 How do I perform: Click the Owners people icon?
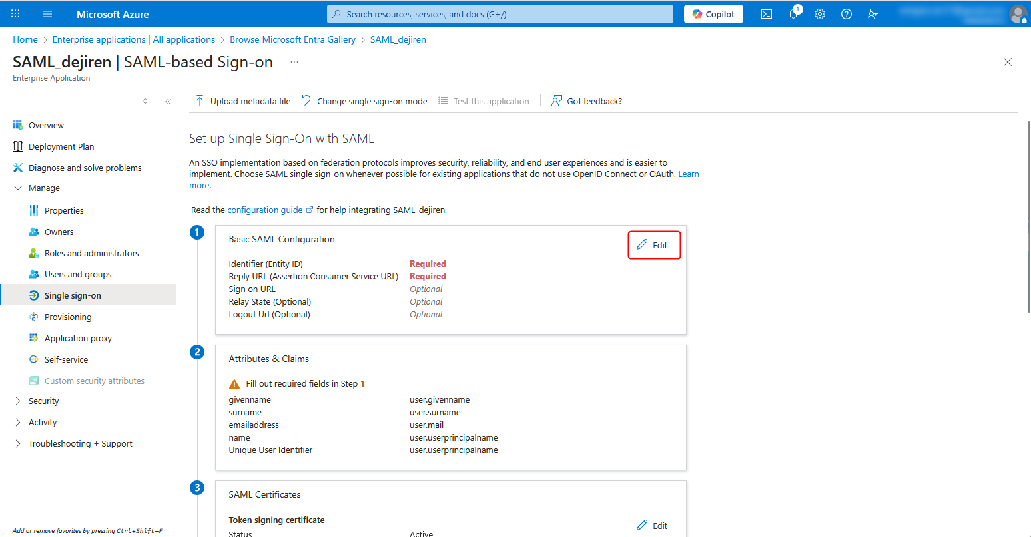(x=34, y=232)
